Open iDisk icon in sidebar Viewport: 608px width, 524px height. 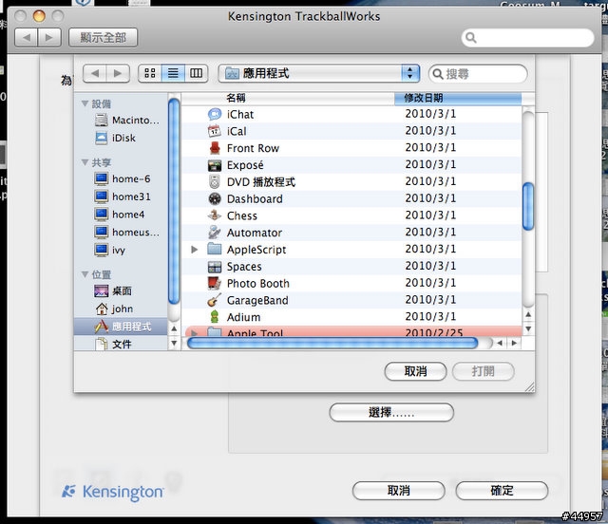click(x=102, y=138)
